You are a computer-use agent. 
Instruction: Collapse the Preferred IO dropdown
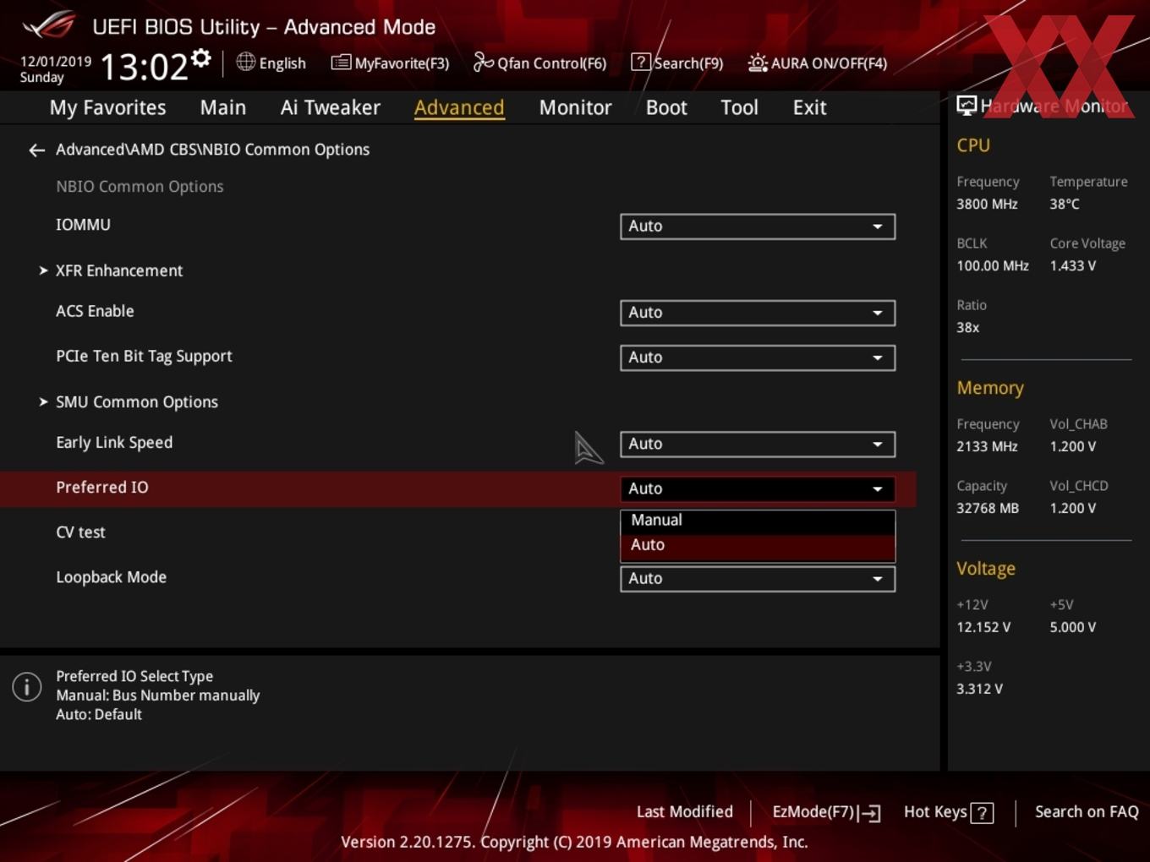pos(758,488)
